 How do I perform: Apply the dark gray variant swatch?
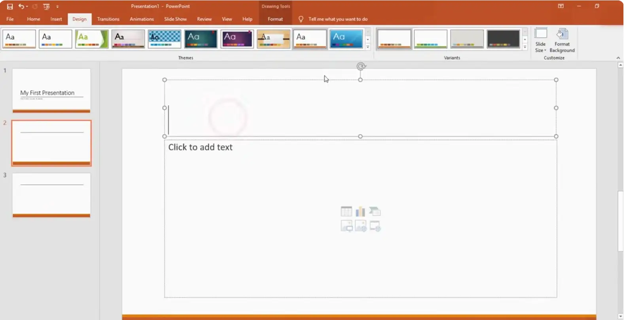503,39
